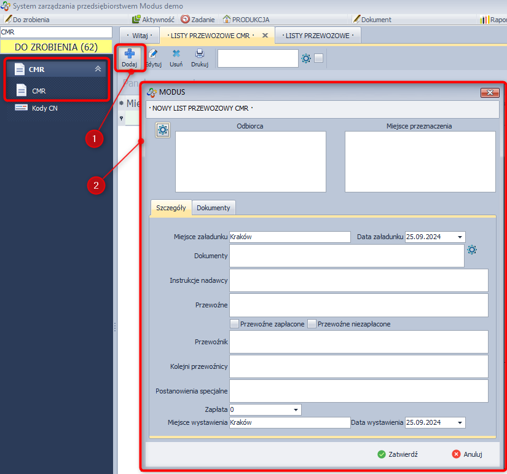Select Kody CN in sidebar
Screen dimensions: 507x474
pos(44,108)
